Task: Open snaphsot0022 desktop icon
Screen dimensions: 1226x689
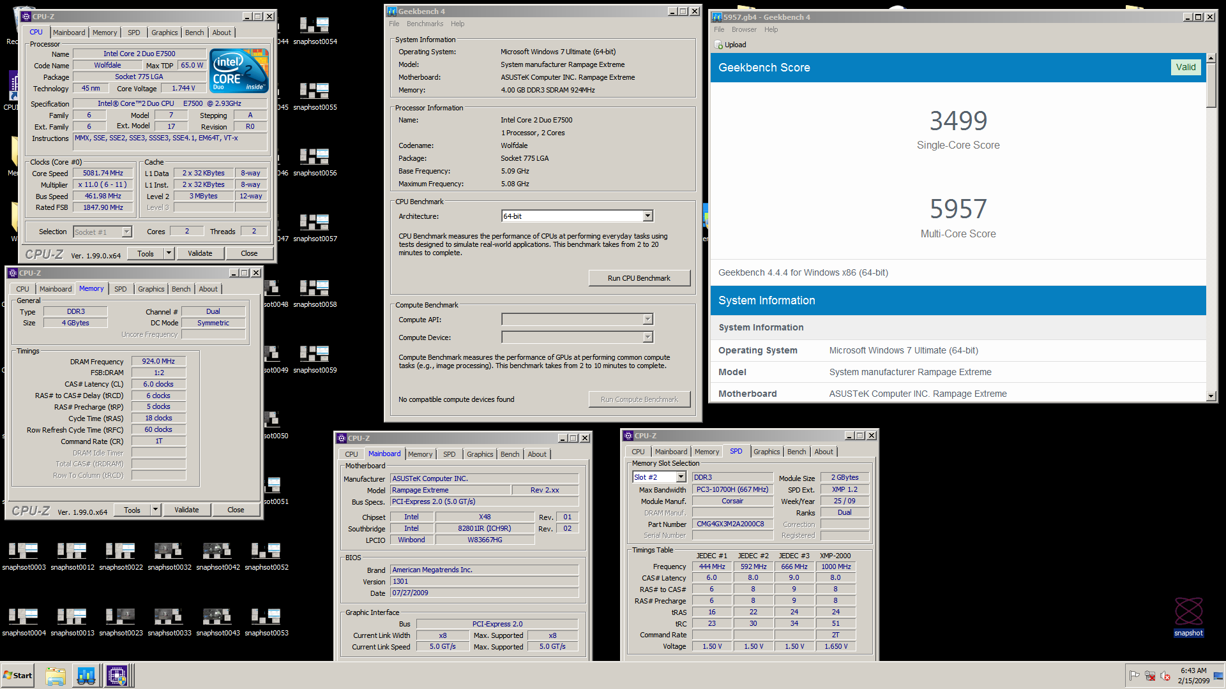Action: [121, 557]
